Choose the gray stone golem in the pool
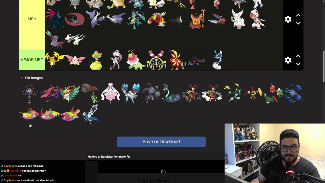 pyautogui.click(x=151, y=93)
